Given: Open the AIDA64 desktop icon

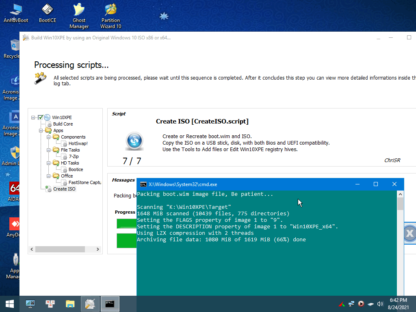Looking at the screenshot, I should 14,192.
